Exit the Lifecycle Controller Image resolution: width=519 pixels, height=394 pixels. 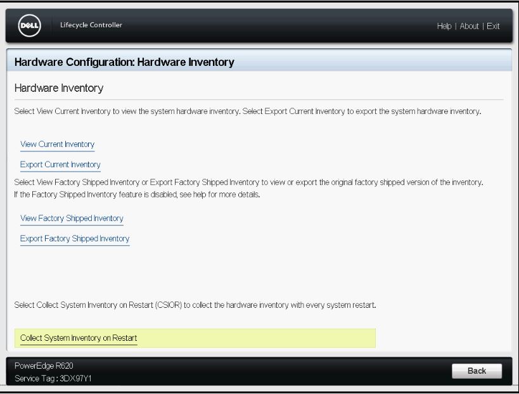tap(493, 26)
